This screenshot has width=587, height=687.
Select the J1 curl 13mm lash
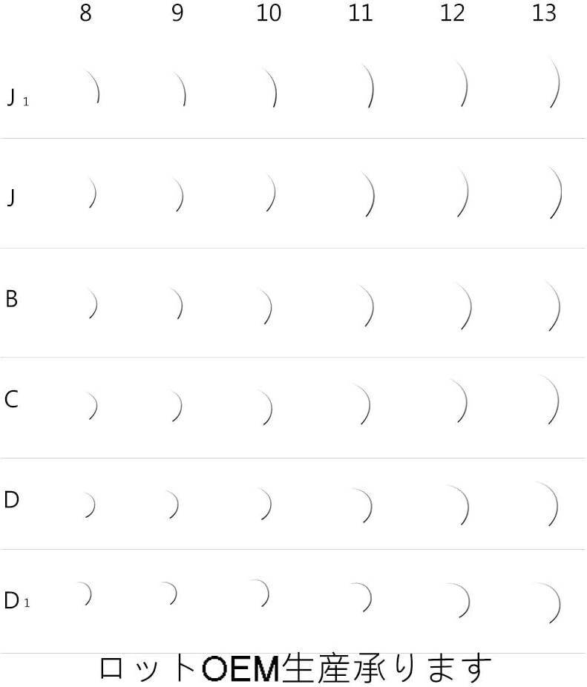pos(553,82)
